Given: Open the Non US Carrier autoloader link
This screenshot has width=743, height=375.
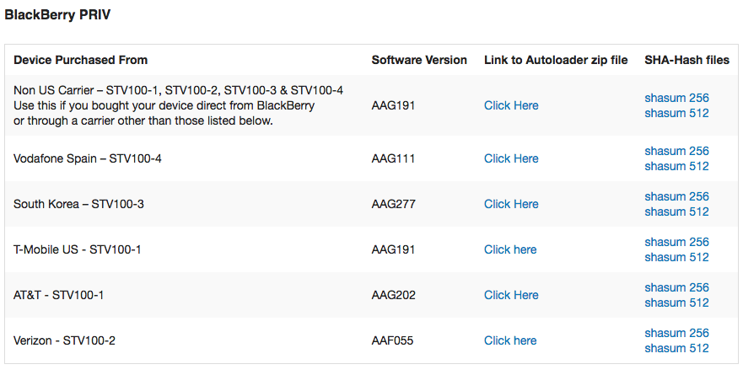Looking at the screenshot, I should [511, 105].
